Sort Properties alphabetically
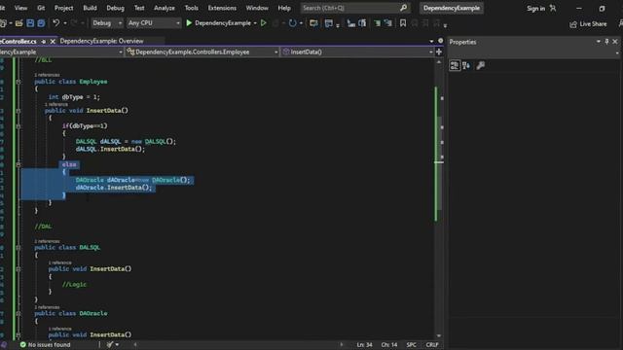This screenshot has width=623, height=350. pyautogui.click(x=466, y=65)
